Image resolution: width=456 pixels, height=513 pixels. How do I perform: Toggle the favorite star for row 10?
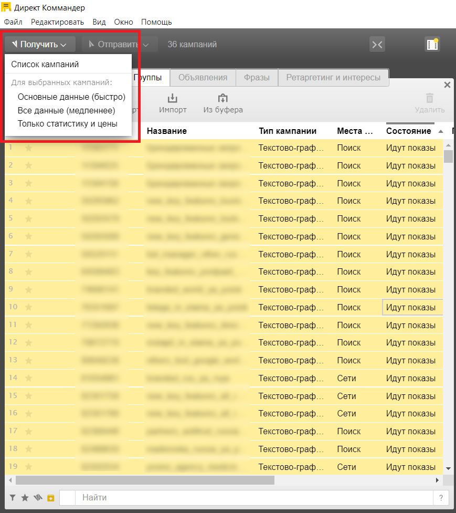(x=29, y=307)
